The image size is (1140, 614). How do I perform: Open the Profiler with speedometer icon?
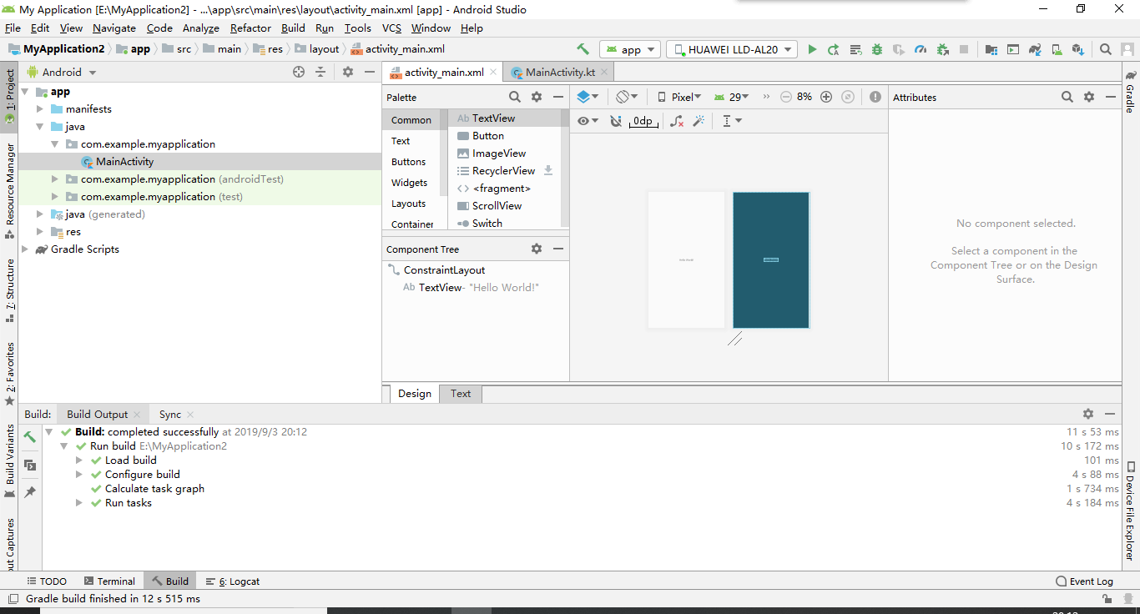coord(921,49)
